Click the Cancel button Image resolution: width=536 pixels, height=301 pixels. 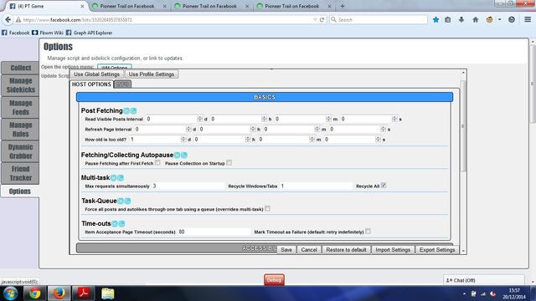(309, 250)
